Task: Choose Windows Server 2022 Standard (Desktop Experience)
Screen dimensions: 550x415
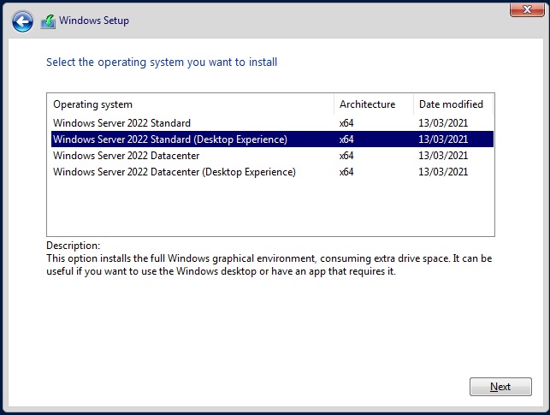Action: [169, 139]
